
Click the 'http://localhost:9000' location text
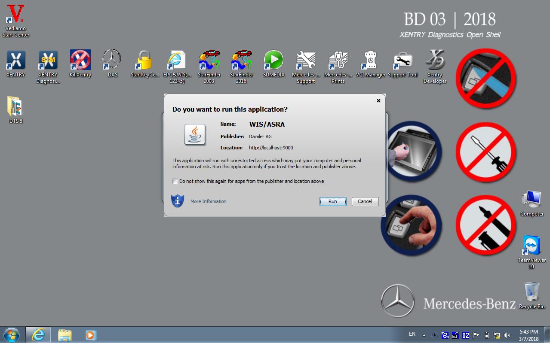point(271,148)
